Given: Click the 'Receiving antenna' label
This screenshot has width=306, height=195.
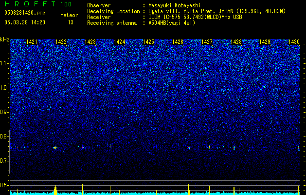Looking at the screenshot, I should [x=112, y=23].
